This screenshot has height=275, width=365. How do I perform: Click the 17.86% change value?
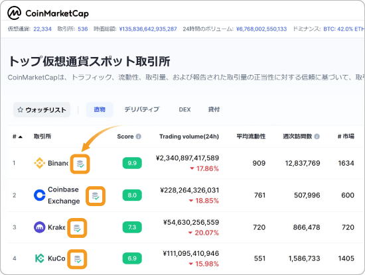[x=207, y=168]
